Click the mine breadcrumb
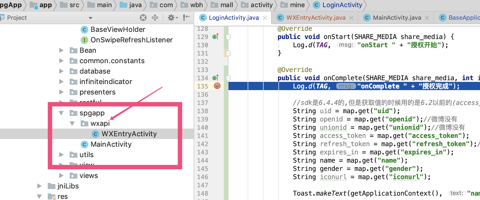The width and height of the screenshot is (480, 200). pos(292,5)
